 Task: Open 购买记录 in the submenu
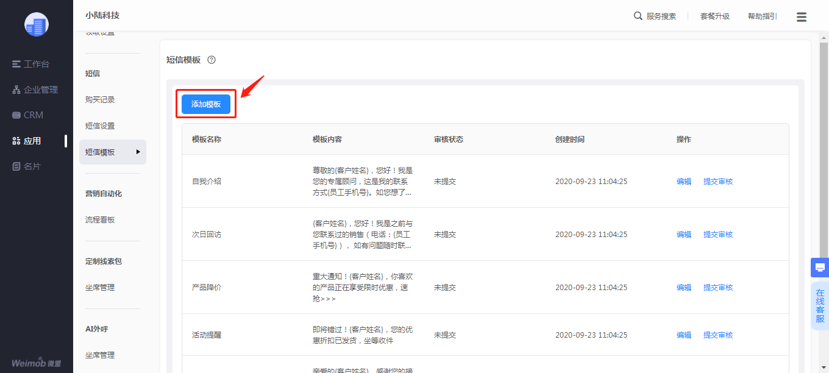100,99
